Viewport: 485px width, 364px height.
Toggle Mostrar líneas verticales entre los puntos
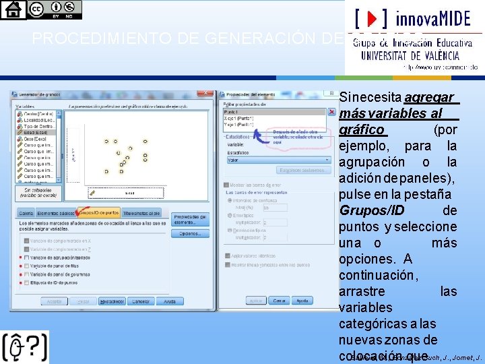point(228,265)
